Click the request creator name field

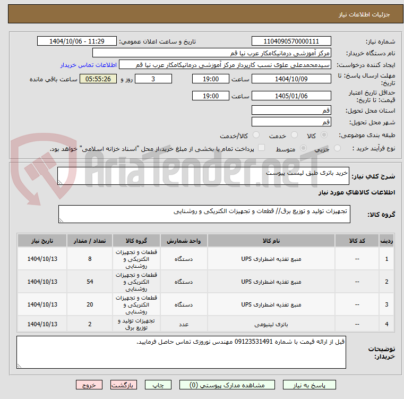pos(225,65)
